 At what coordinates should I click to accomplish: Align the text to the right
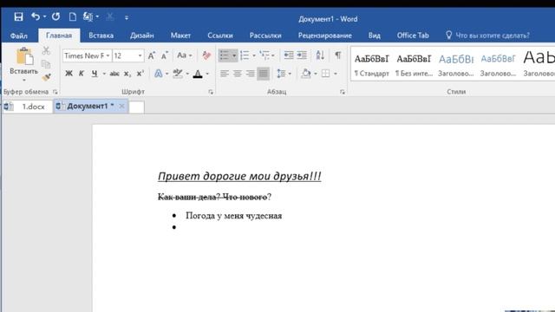tap(251, 74)
